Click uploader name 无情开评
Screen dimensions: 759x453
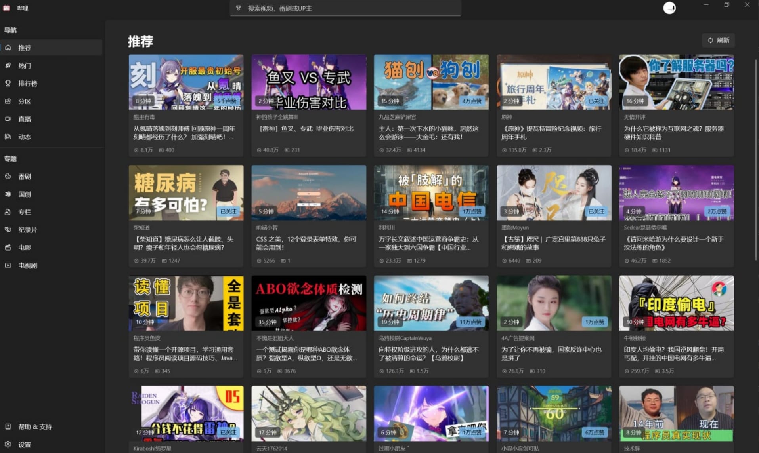pos(635,117)
